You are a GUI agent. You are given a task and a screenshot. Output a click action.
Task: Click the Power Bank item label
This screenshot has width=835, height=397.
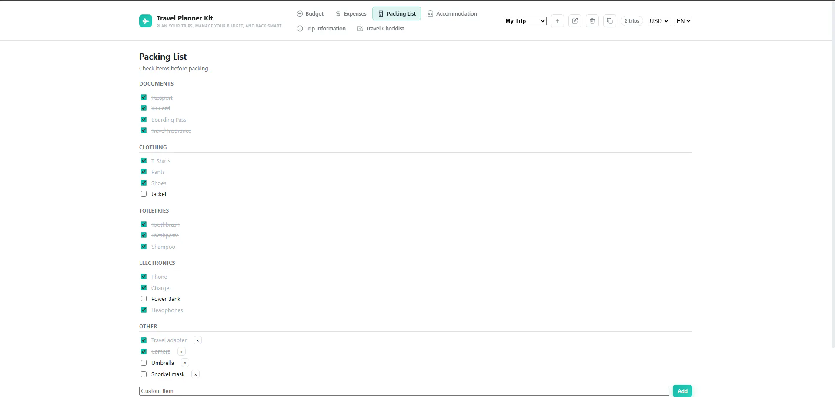pos(166,299)
